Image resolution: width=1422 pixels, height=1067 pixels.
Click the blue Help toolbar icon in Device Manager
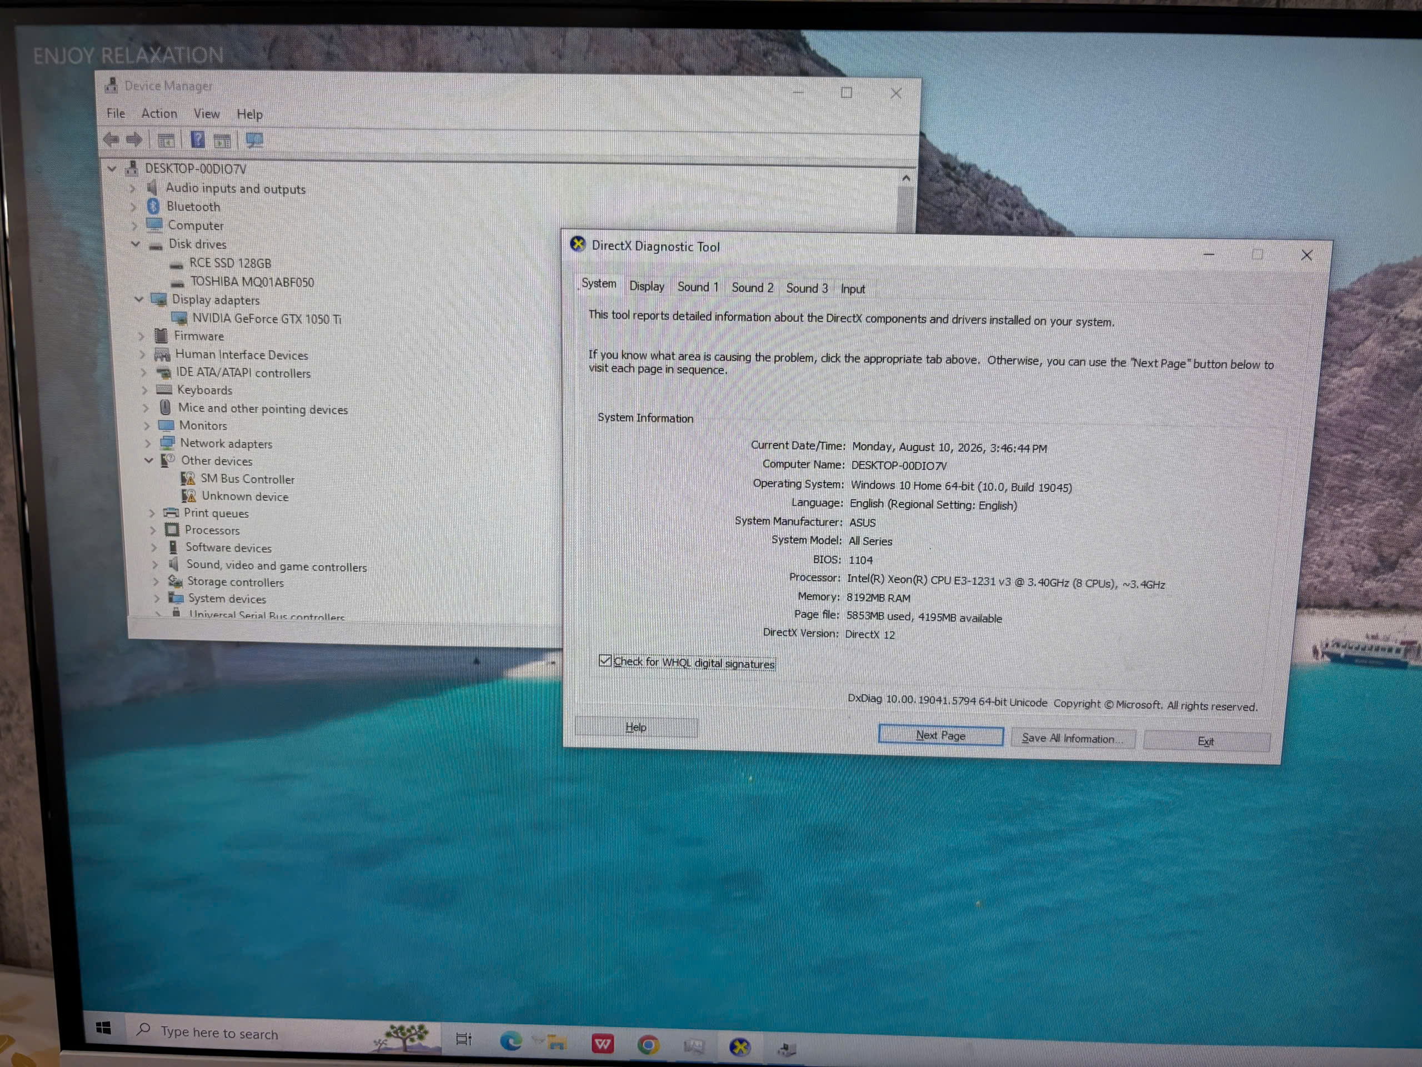198,139
